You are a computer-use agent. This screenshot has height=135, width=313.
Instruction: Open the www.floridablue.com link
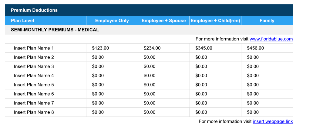tap(271, 39)
